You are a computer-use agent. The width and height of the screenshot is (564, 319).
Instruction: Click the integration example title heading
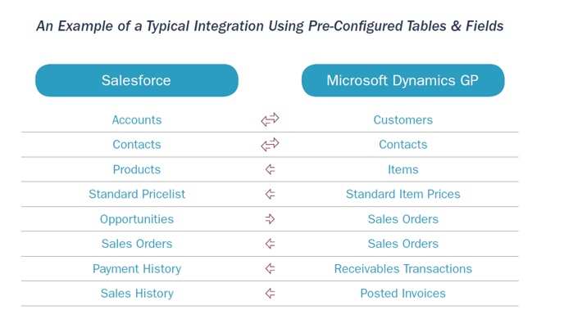coord(270,26)
